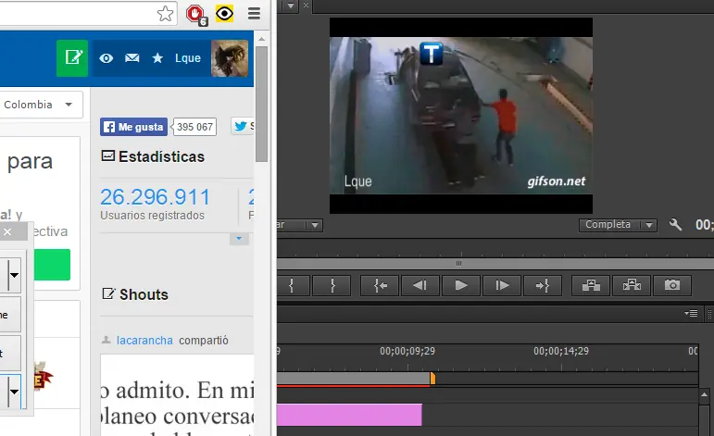Screen dimensions: 714x436
Task: Click the Export Frame camera icon
Action: tap(673, 286)
